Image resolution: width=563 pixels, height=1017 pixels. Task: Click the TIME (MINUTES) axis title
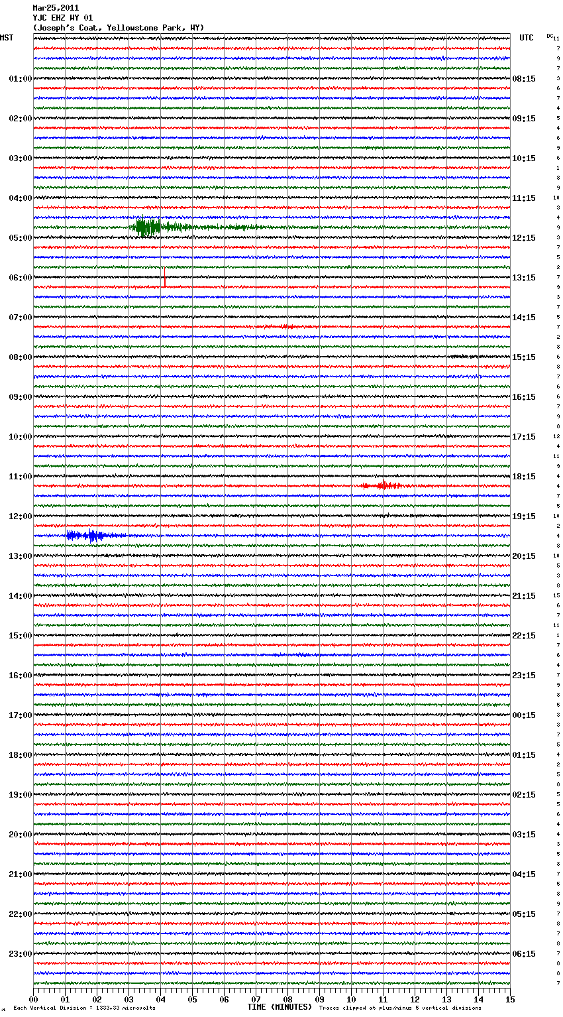point(280,1007)
